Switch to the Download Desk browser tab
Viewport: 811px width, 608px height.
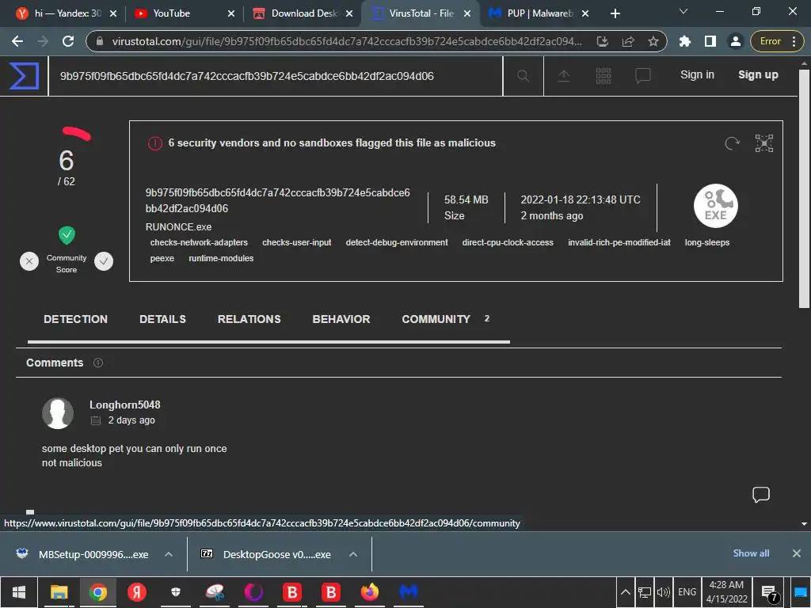pyautogui.click(x=302, y=13)
